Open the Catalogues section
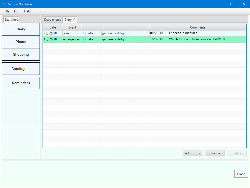Screen dimensions: 250x188 point(21,69)
